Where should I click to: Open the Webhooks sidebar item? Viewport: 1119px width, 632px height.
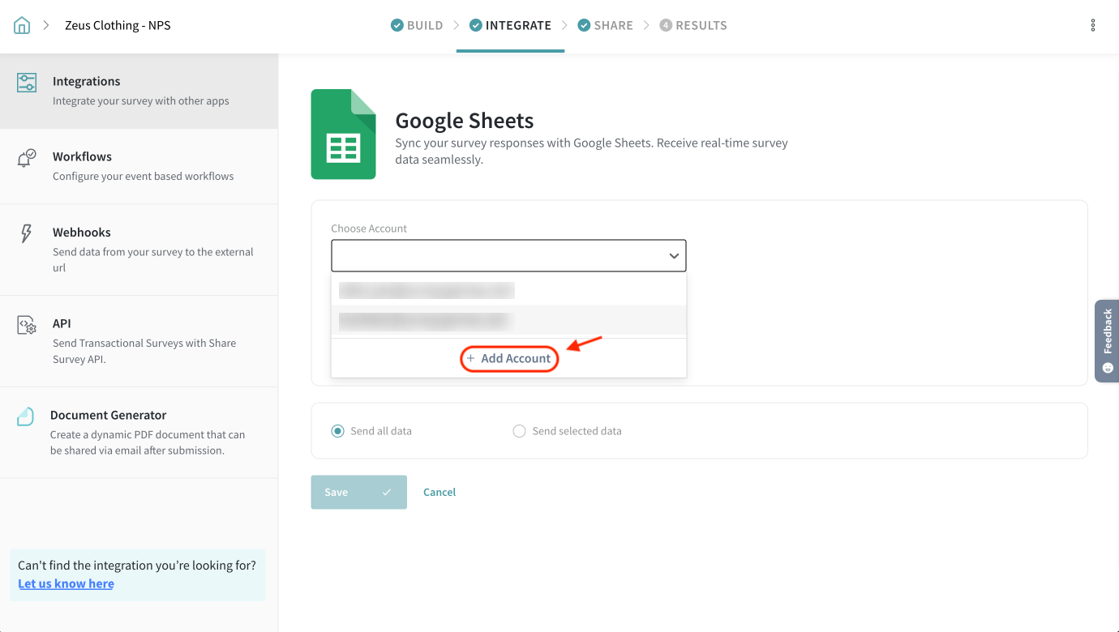pos(139,250)
